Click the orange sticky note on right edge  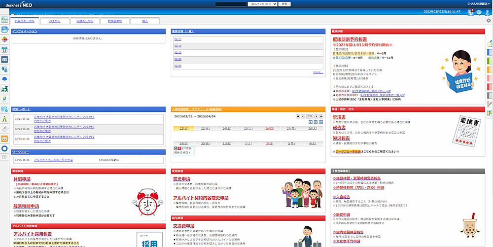coord(490,70)
